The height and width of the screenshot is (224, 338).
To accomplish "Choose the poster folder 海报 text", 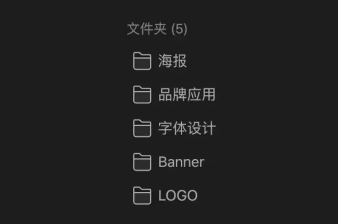I will (x=173, y=61).
